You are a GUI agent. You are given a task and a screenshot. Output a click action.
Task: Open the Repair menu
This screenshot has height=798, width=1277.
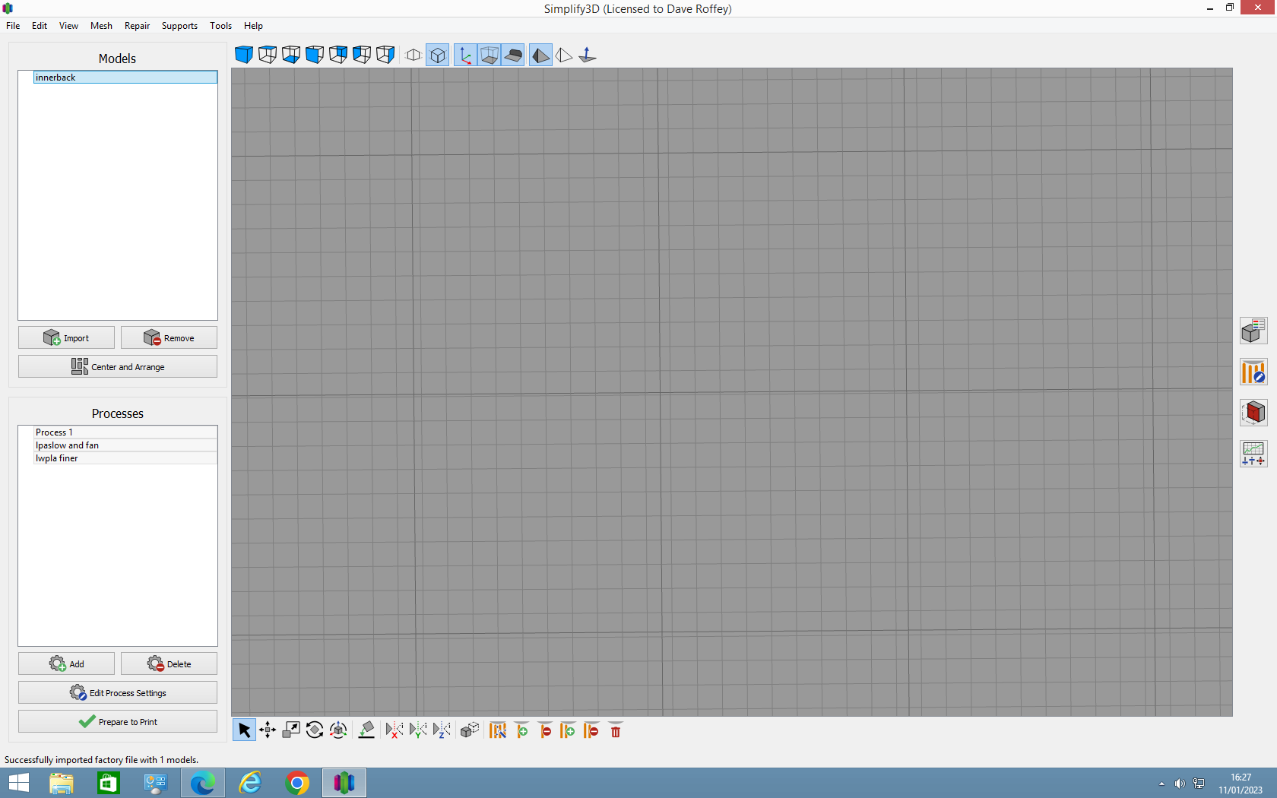137,26
